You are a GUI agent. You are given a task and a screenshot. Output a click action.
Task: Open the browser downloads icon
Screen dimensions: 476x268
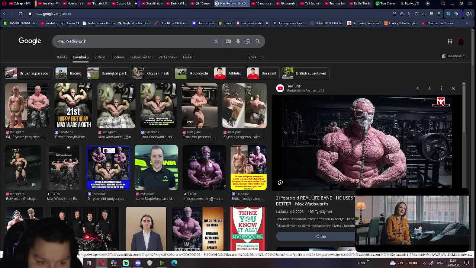424,14
